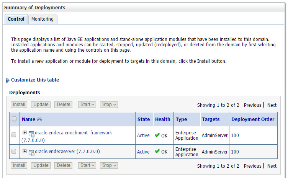Click deployment order 100 in enrichment_framework row
Viewport: 288px width, 178px height.
tap(235, 136)
